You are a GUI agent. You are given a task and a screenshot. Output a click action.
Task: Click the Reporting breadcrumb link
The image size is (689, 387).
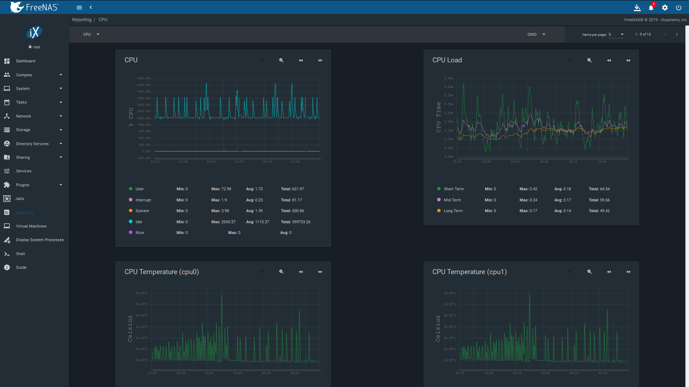(x=81, y=20)
